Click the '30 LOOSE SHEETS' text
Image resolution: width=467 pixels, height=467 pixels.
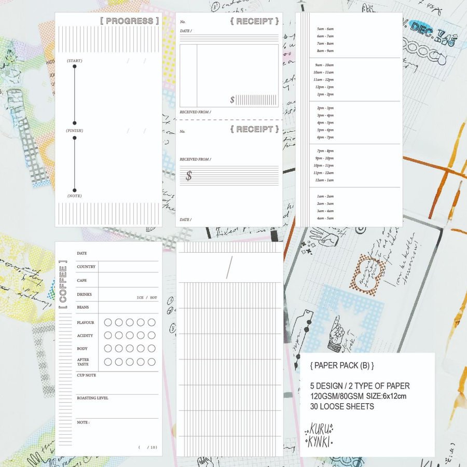(x=342, y=406)
